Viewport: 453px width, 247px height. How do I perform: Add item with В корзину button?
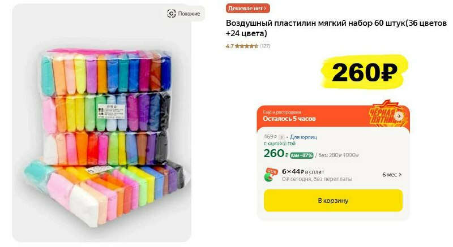333,201
